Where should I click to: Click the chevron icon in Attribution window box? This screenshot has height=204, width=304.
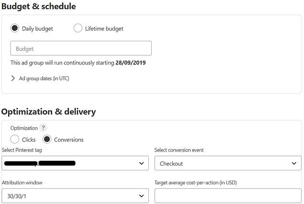tap(141, 196)
